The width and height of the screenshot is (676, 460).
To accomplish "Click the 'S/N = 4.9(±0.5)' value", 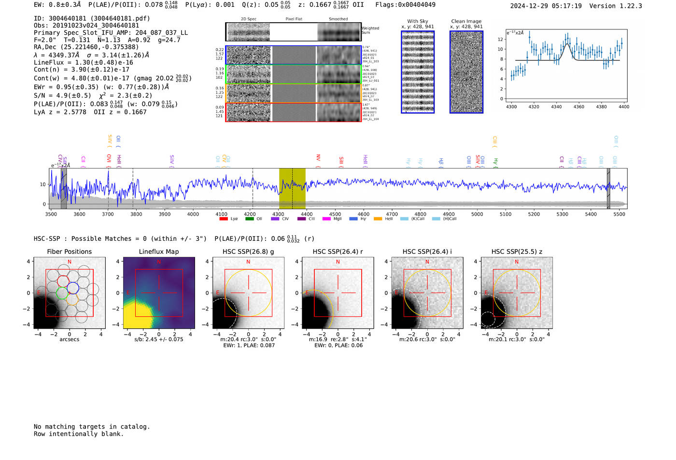I will (x=62, y=95).
